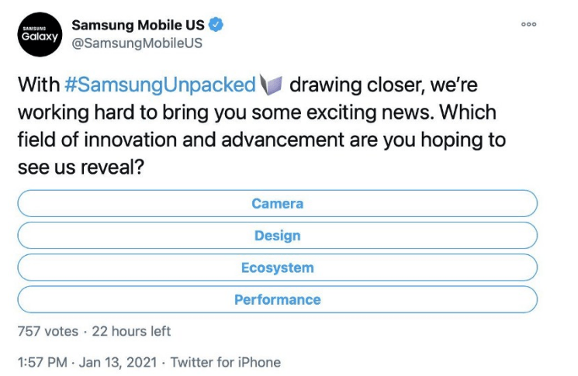Select the Ecosystem poll option
Image resolution: width=578 pixels, height=376 pixels.
[277, 267]
